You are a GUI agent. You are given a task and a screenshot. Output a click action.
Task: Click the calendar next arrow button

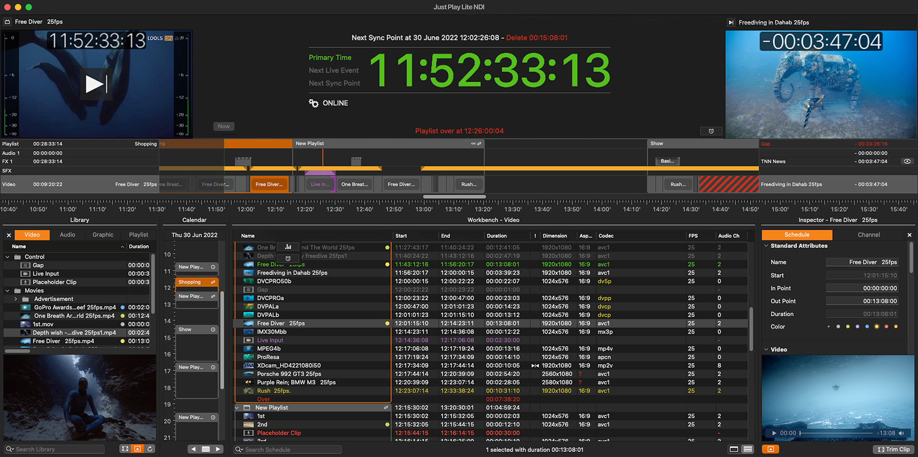coord(218,449)
